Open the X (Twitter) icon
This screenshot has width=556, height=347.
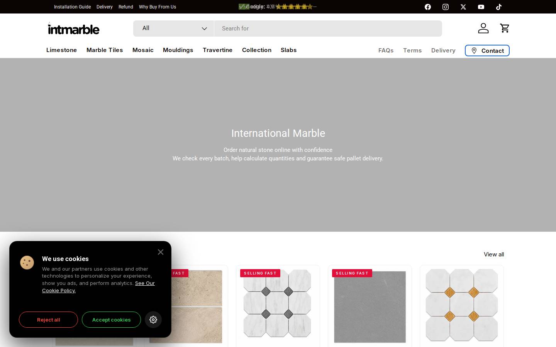pyautogui.click(x=463, y=7)
